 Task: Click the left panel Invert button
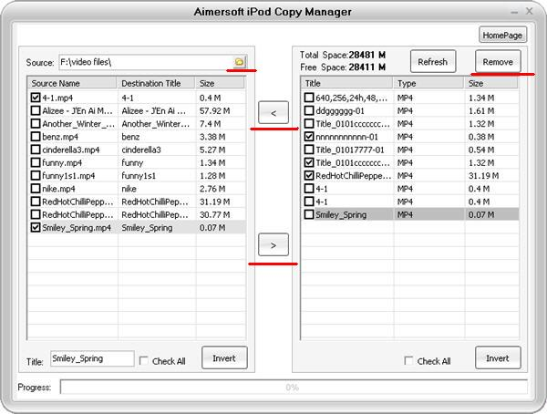224,358
